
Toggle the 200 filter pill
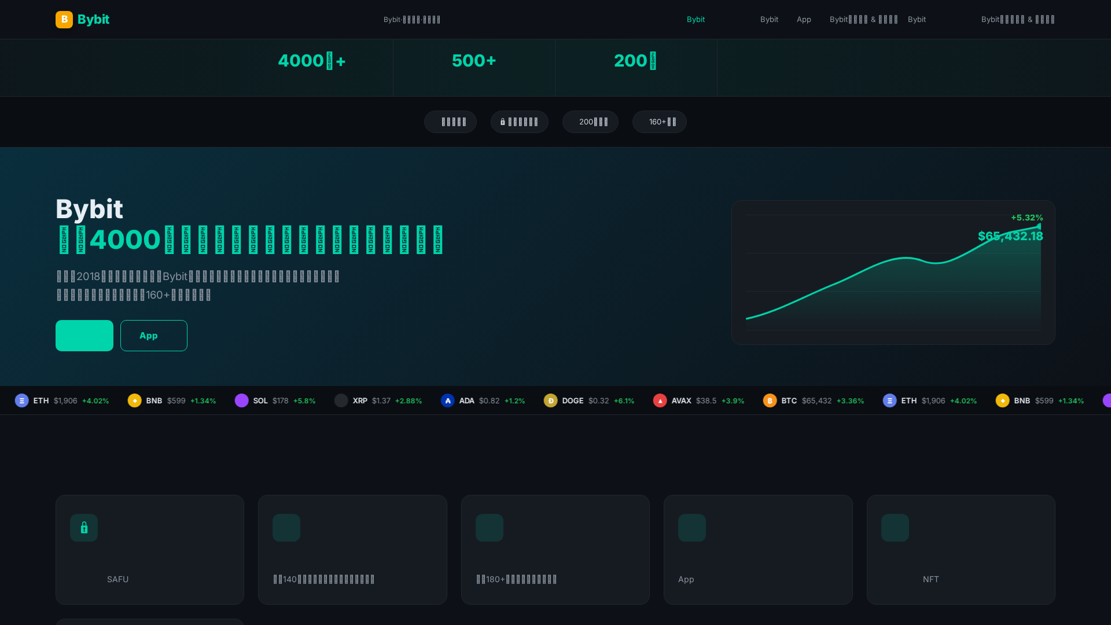[x=590, y=122]
